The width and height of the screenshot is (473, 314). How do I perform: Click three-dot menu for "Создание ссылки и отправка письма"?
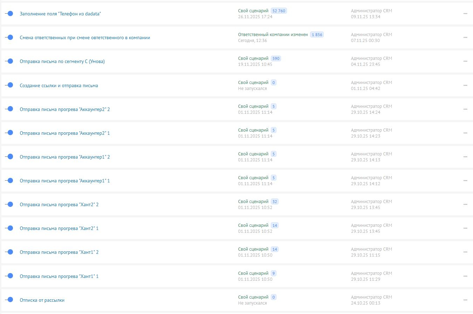[x=465, y=85]
